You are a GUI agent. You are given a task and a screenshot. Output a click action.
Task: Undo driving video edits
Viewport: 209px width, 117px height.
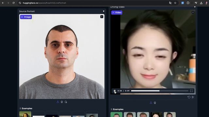click(x=189, y=97)
